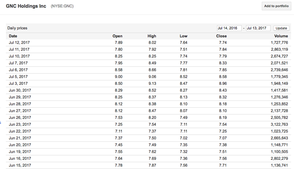The width and height of the screenshot is (294, 169).
Task: Click volume 2,863,119 for Jul 11
Action: [279, 49]
